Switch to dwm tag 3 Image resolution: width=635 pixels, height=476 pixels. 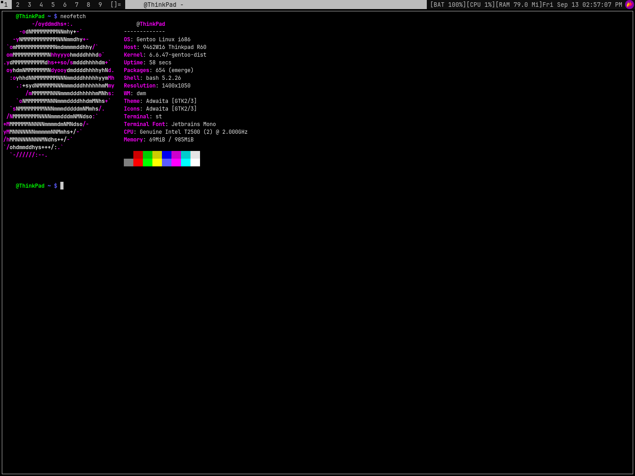[x=29, y=5]
